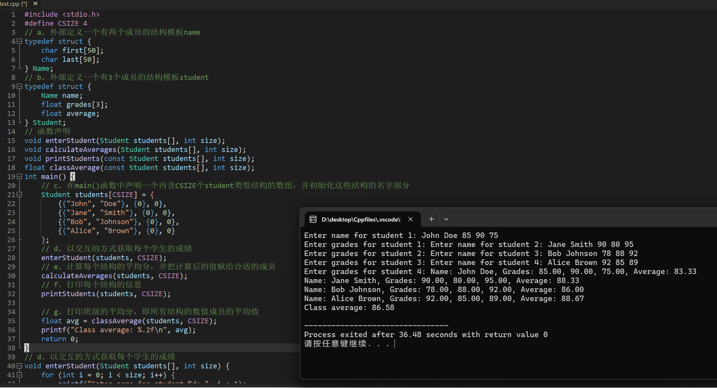Click 'Name name;' member on line 10
This screenshot has height=388, width=717.
click(62, 95)
